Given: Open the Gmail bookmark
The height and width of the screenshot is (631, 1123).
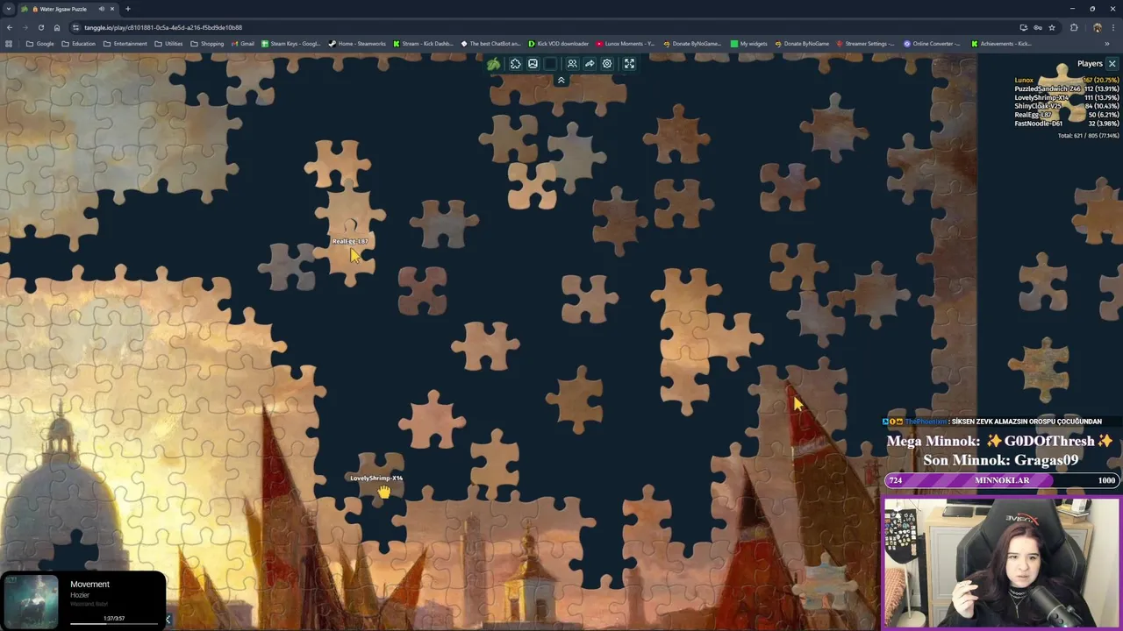Looking at the screenshot, I should 242,44.
